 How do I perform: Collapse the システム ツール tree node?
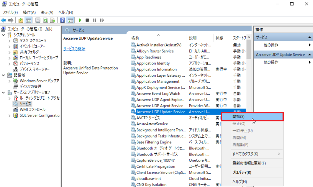pos(4,35)
